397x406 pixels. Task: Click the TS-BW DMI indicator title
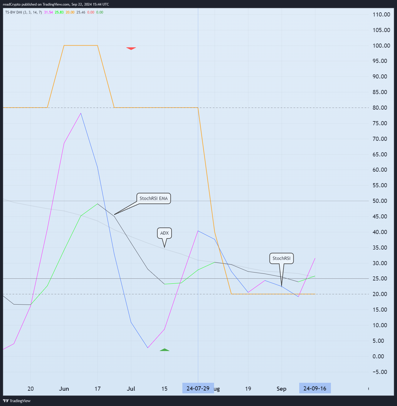(x=23, y=12)
